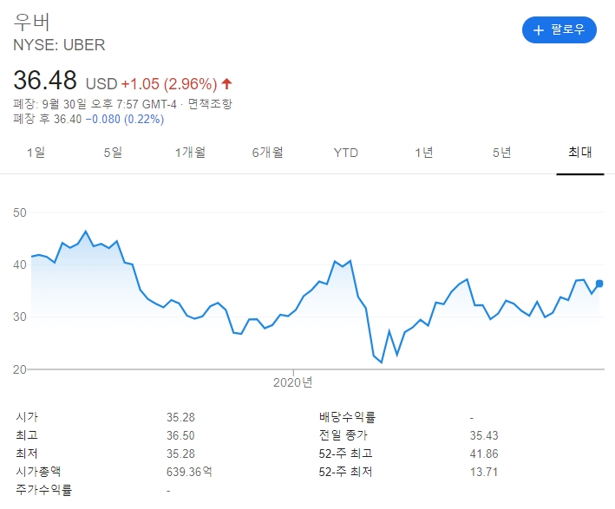Open the 1개월 chart range

[x=190, y=152]
